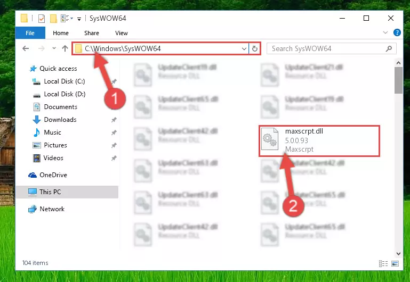Click the pin icon next to Music
This screenshot has height=282, width=410.
tap(114, 132)
